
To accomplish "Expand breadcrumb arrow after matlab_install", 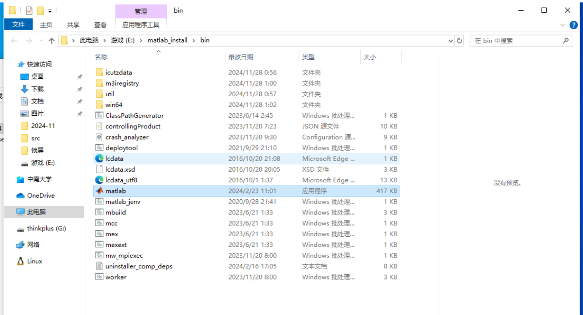I will pos(194,40).
